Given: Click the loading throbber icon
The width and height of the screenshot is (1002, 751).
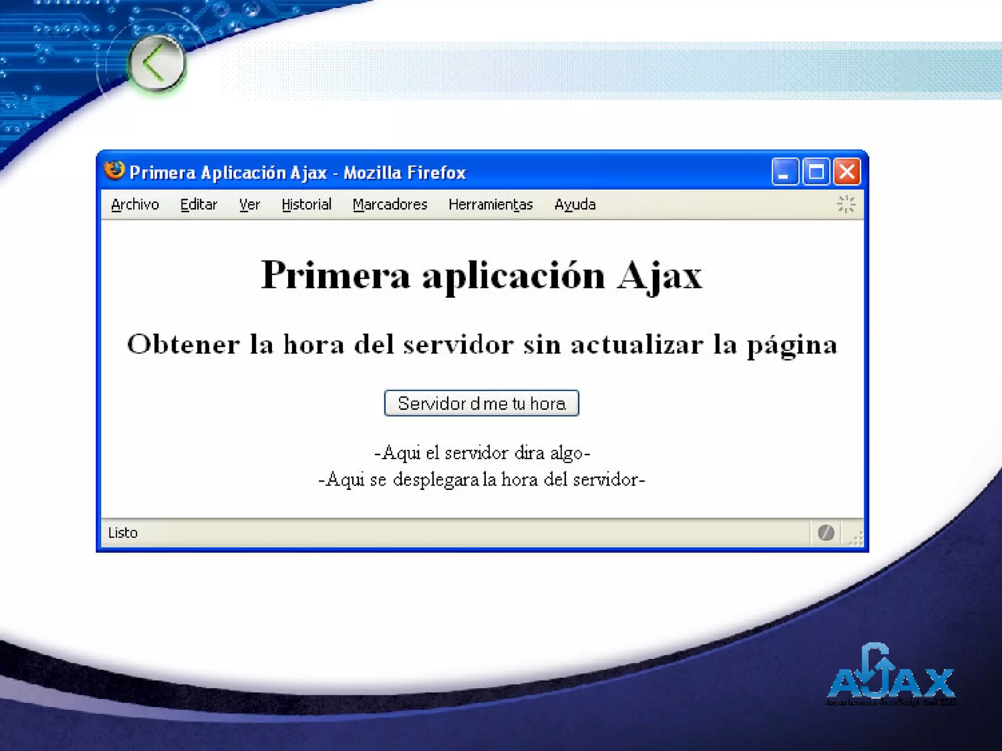Looking at the screenshot, I should pyautogui.click(x=846, y=204).
